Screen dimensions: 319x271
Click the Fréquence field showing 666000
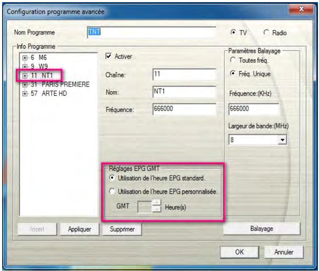(184, 109)
